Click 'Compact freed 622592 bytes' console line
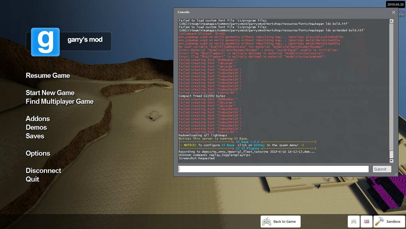406x229 pixels. point(202,96)
